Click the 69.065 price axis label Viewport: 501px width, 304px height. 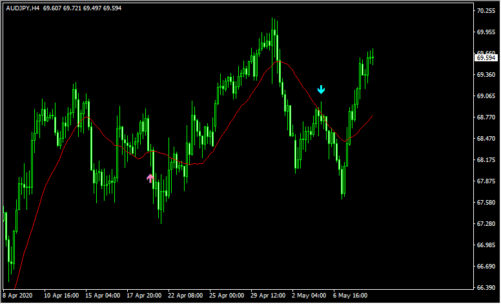coord(486,96)
